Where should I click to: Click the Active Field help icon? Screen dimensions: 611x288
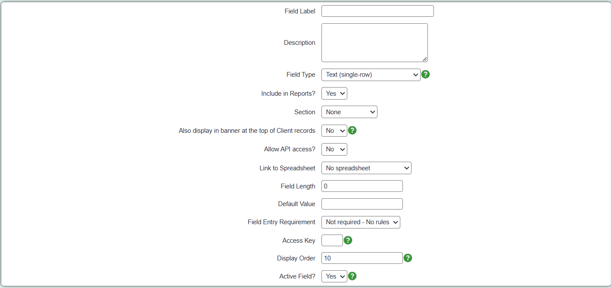point(352,276)
